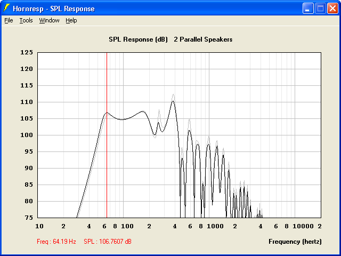
Task: Click the 10000 Hz axis label
Action: [303, 226]
